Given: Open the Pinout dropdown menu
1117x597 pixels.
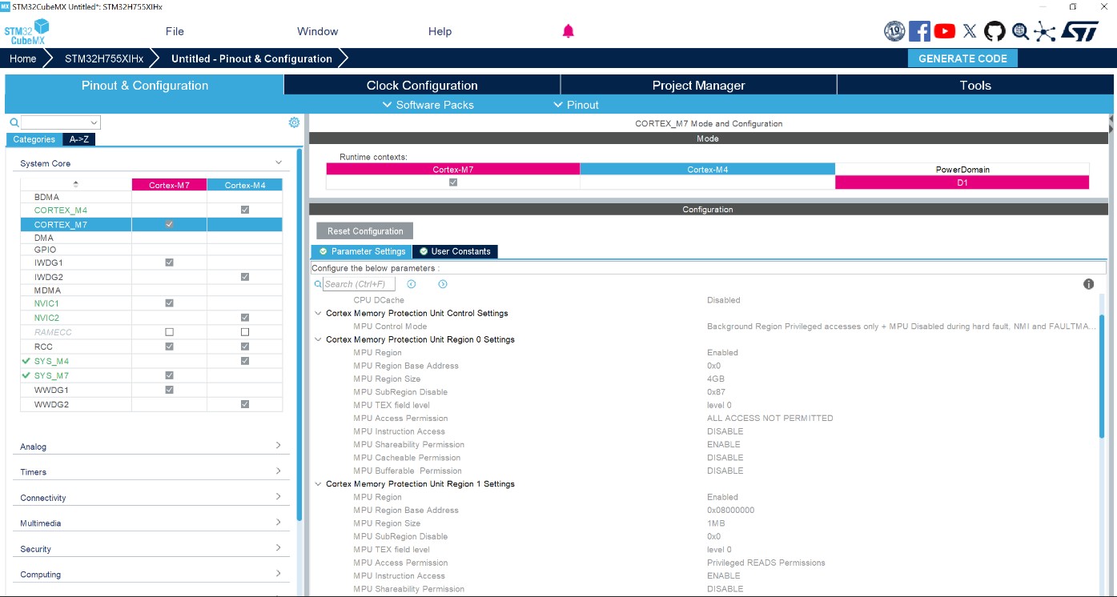Looking at the screenshot, I should pos(577,105).
